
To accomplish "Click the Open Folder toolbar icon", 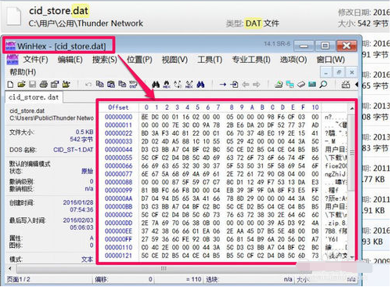I will pos(66,84).
